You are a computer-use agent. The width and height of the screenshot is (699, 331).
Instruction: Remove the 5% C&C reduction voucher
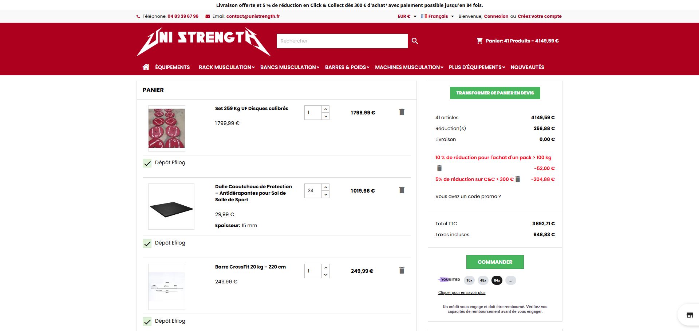tap(518, 179)
